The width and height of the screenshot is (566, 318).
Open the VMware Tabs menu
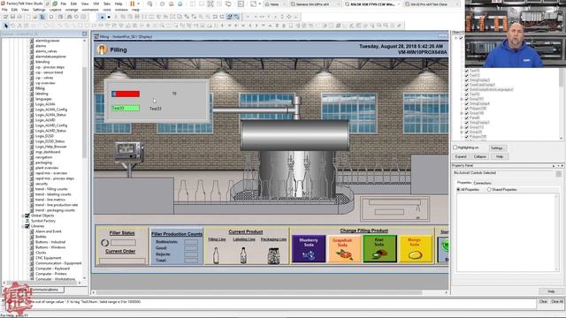107,4
